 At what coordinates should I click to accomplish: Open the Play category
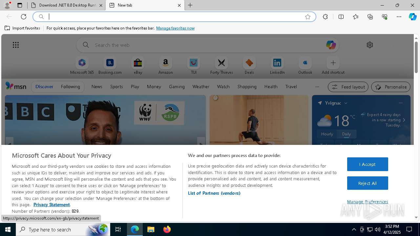click(135, 87)
